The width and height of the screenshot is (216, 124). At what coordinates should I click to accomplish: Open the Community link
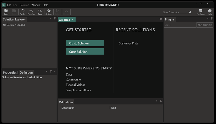pos(73,79)
